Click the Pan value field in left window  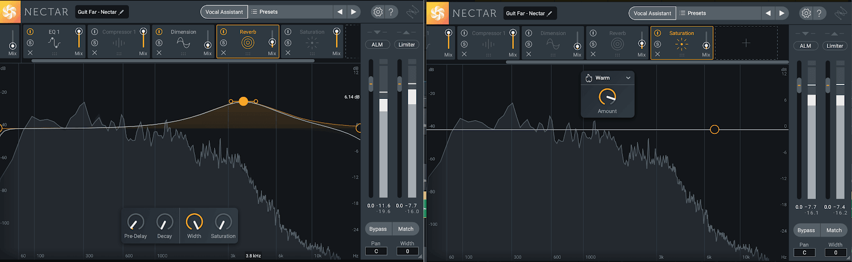(376, 251)
